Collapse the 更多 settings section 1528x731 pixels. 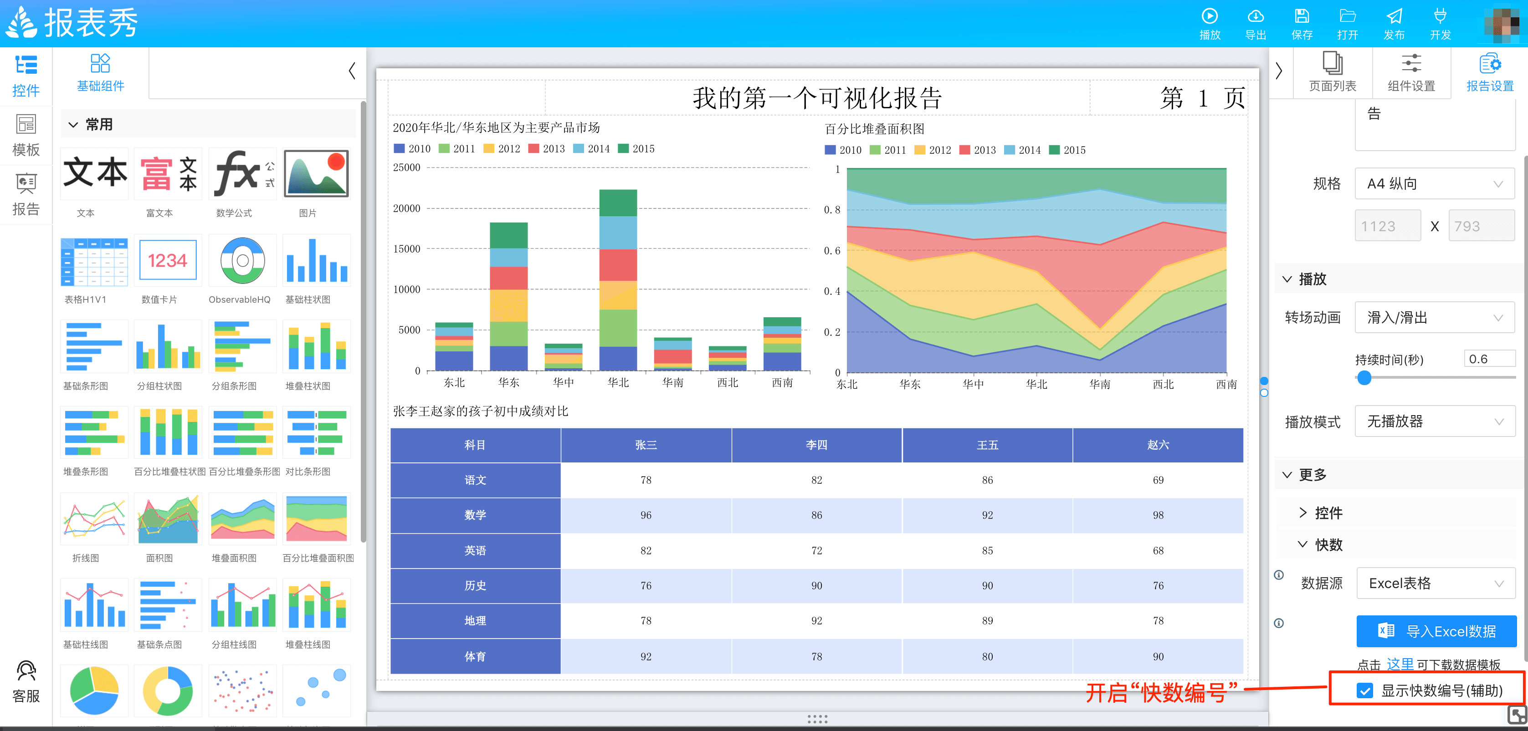1287,474
